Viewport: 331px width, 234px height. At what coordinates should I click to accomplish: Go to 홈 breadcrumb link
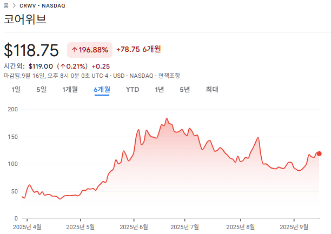(x=6, y=5)
